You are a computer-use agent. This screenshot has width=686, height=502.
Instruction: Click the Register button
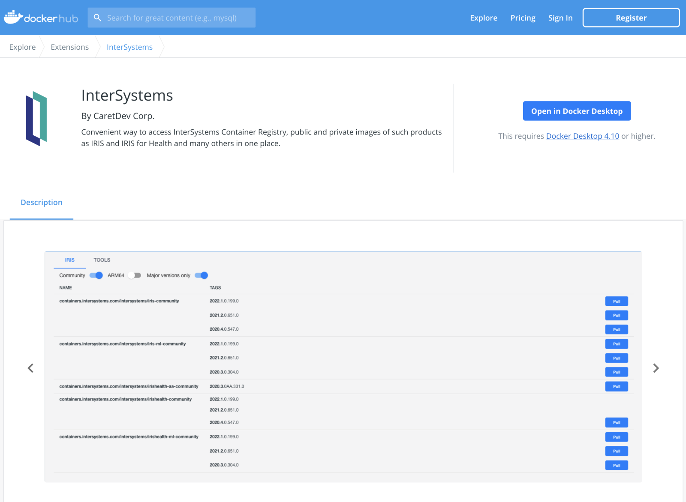631,18
